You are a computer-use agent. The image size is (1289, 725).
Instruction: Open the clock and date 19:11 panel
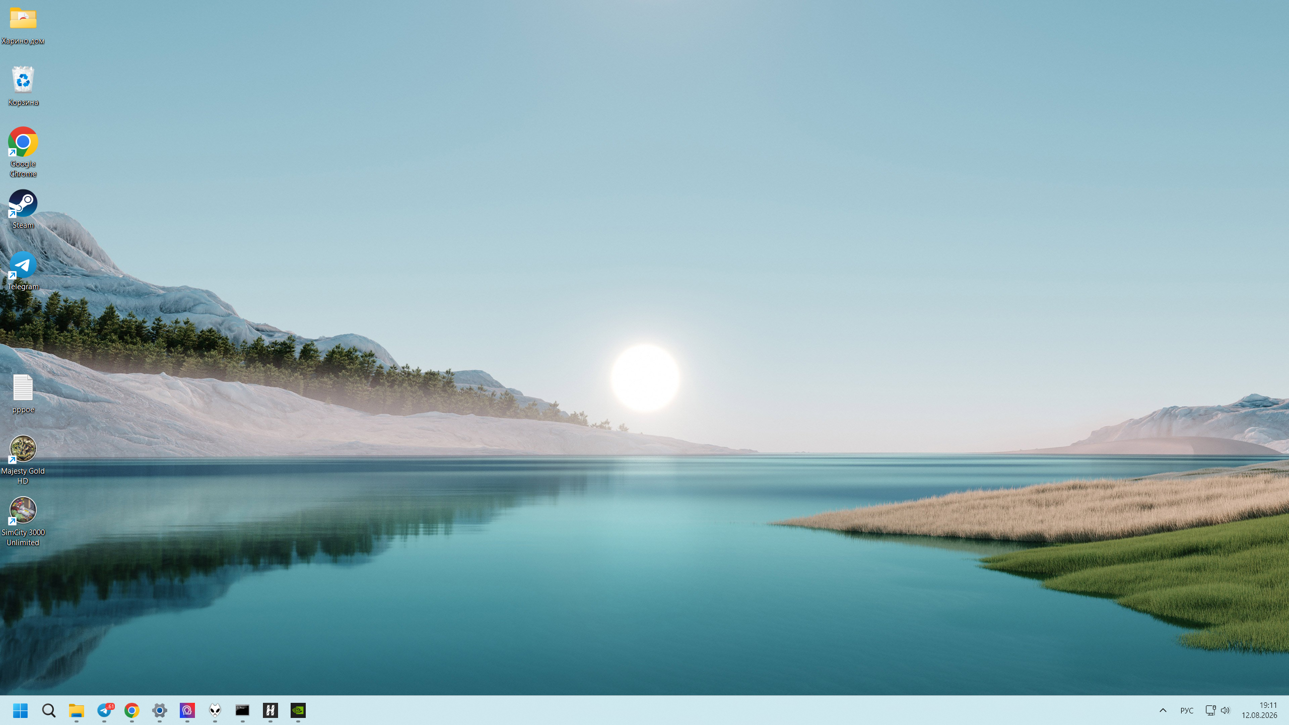point(1259,710)
